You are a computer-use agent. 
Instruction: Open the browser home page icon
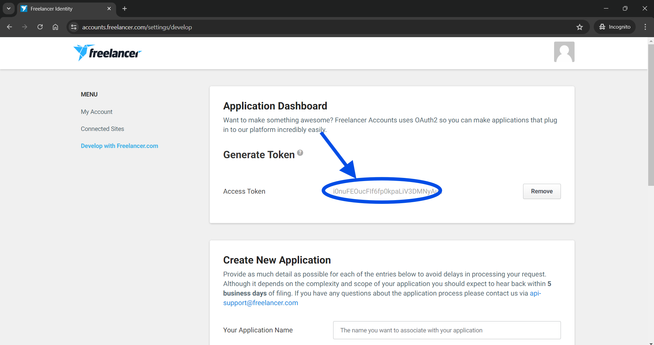click(x=55, y=27)
